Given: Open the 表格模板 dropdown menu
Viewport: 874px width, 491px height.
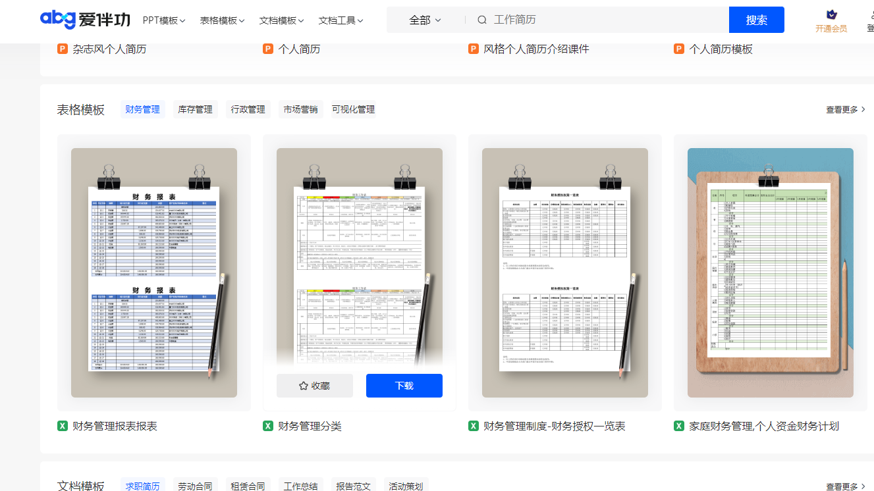Looking at the screenshot, I should [222, 20].
